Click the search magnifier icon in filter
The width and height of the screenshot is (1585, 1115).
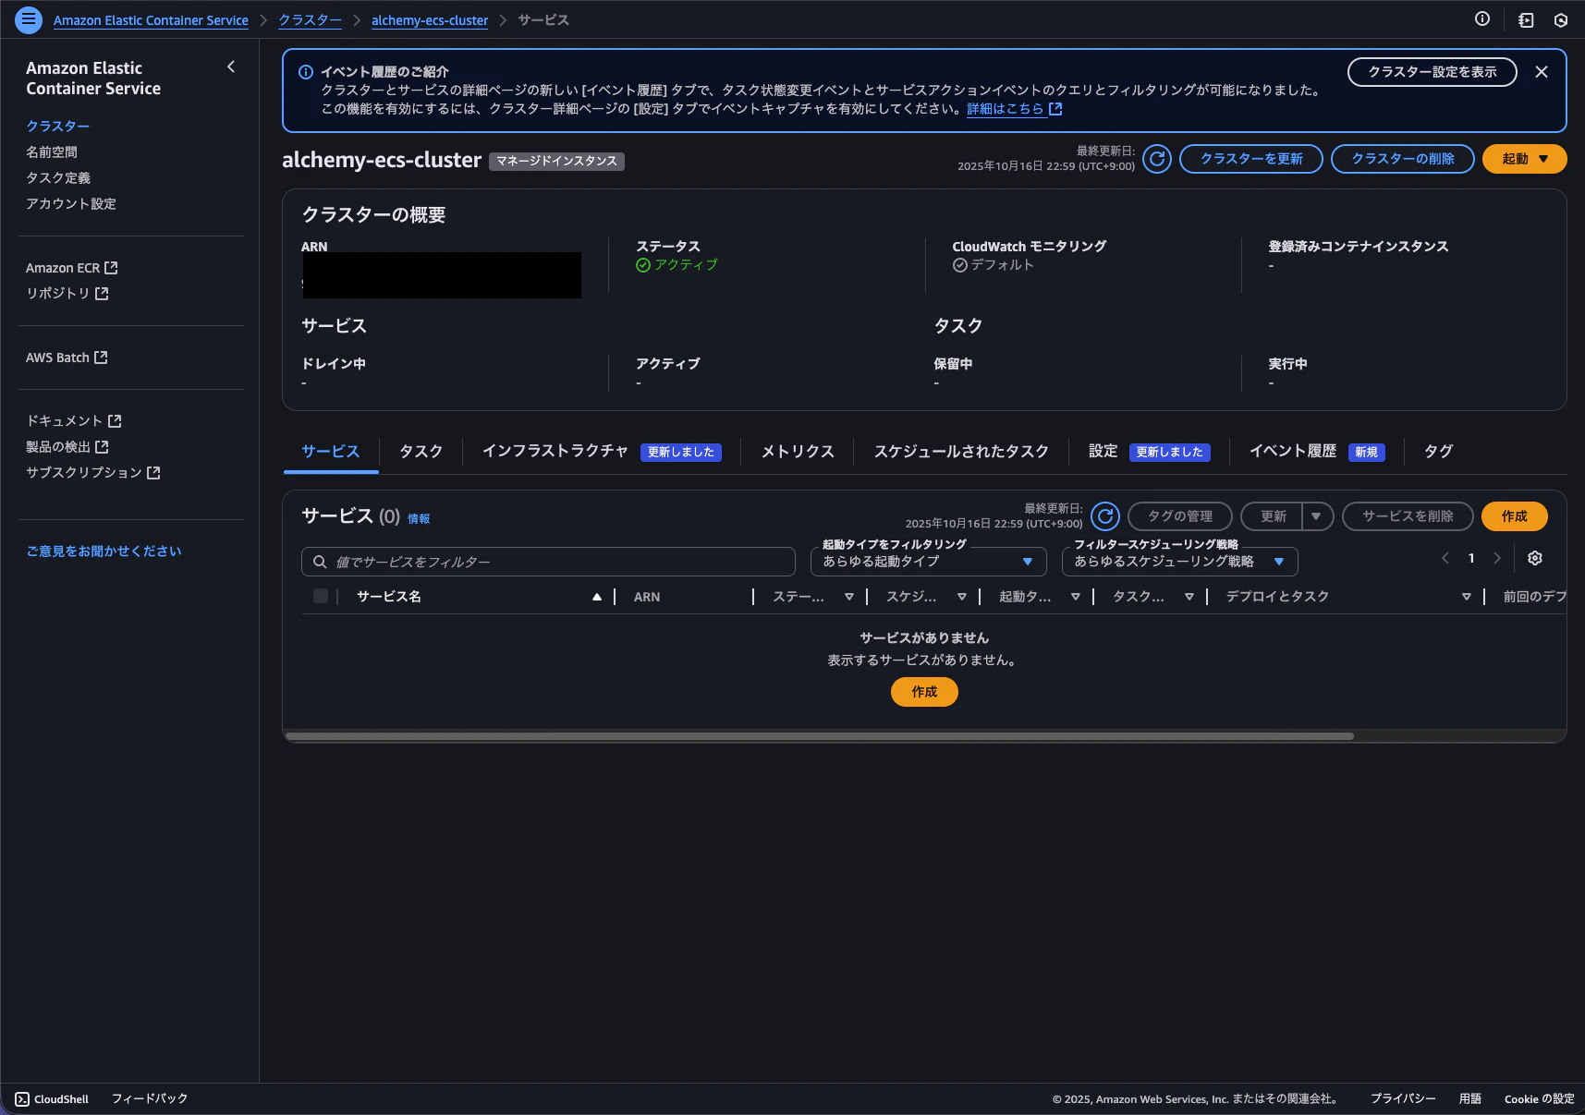coord(320,562)
